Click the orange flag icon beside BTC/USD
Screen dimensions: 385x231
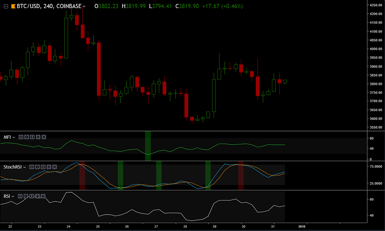[x=13, y=6]
